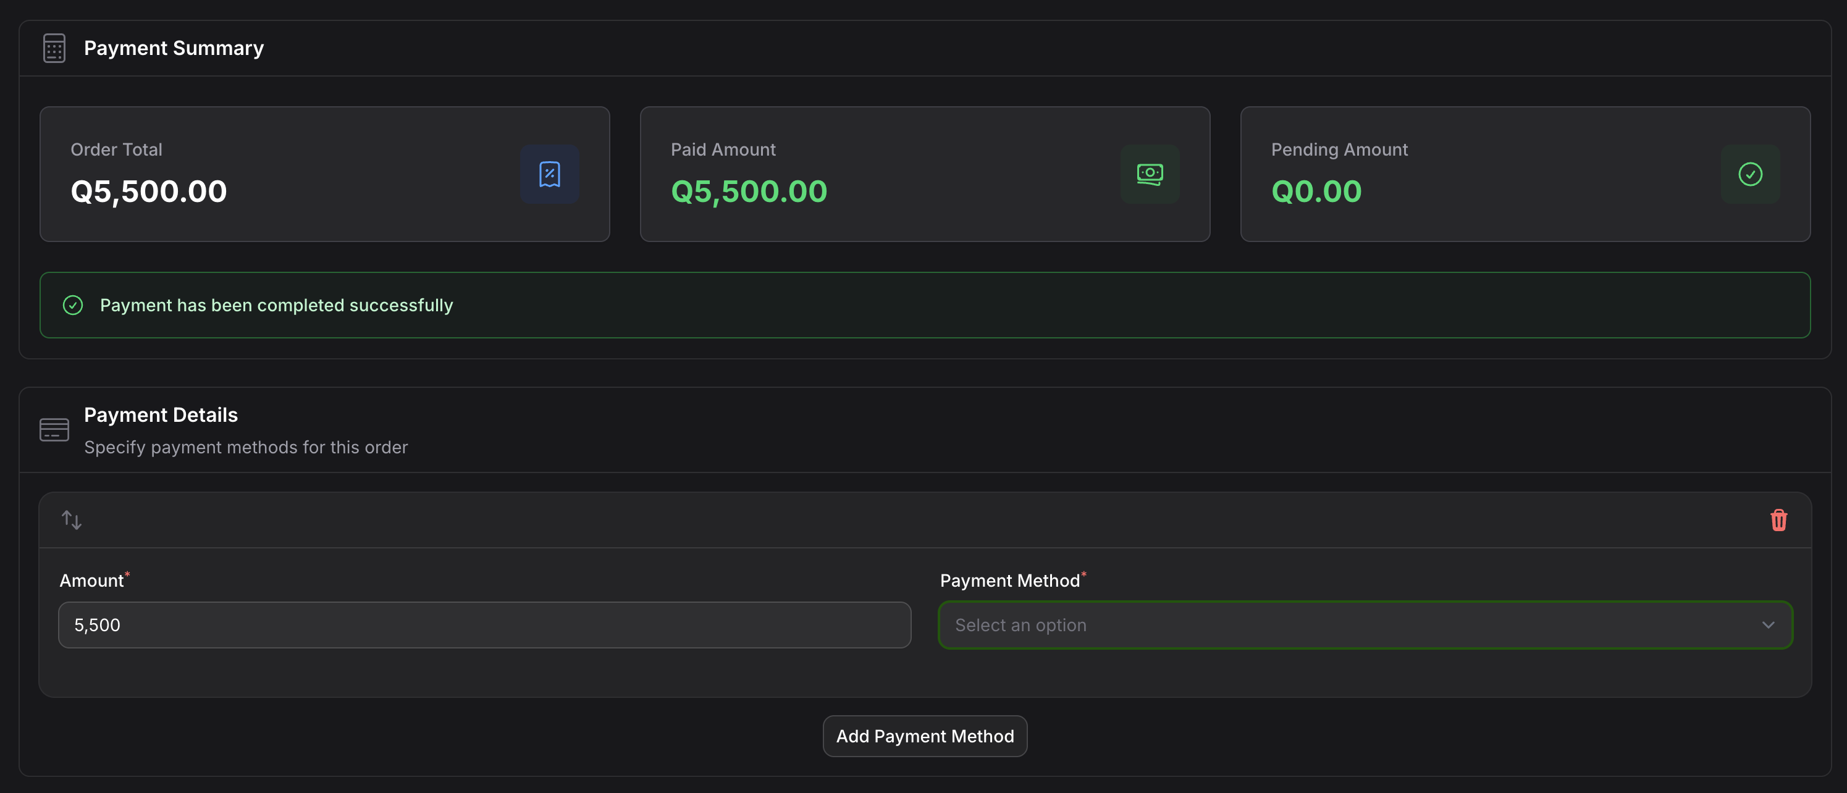Click the green Q5,500.00 Paid Amount value
This screenshot has height=793, width=1847.
pyautogui.click(x=749, y=191)
